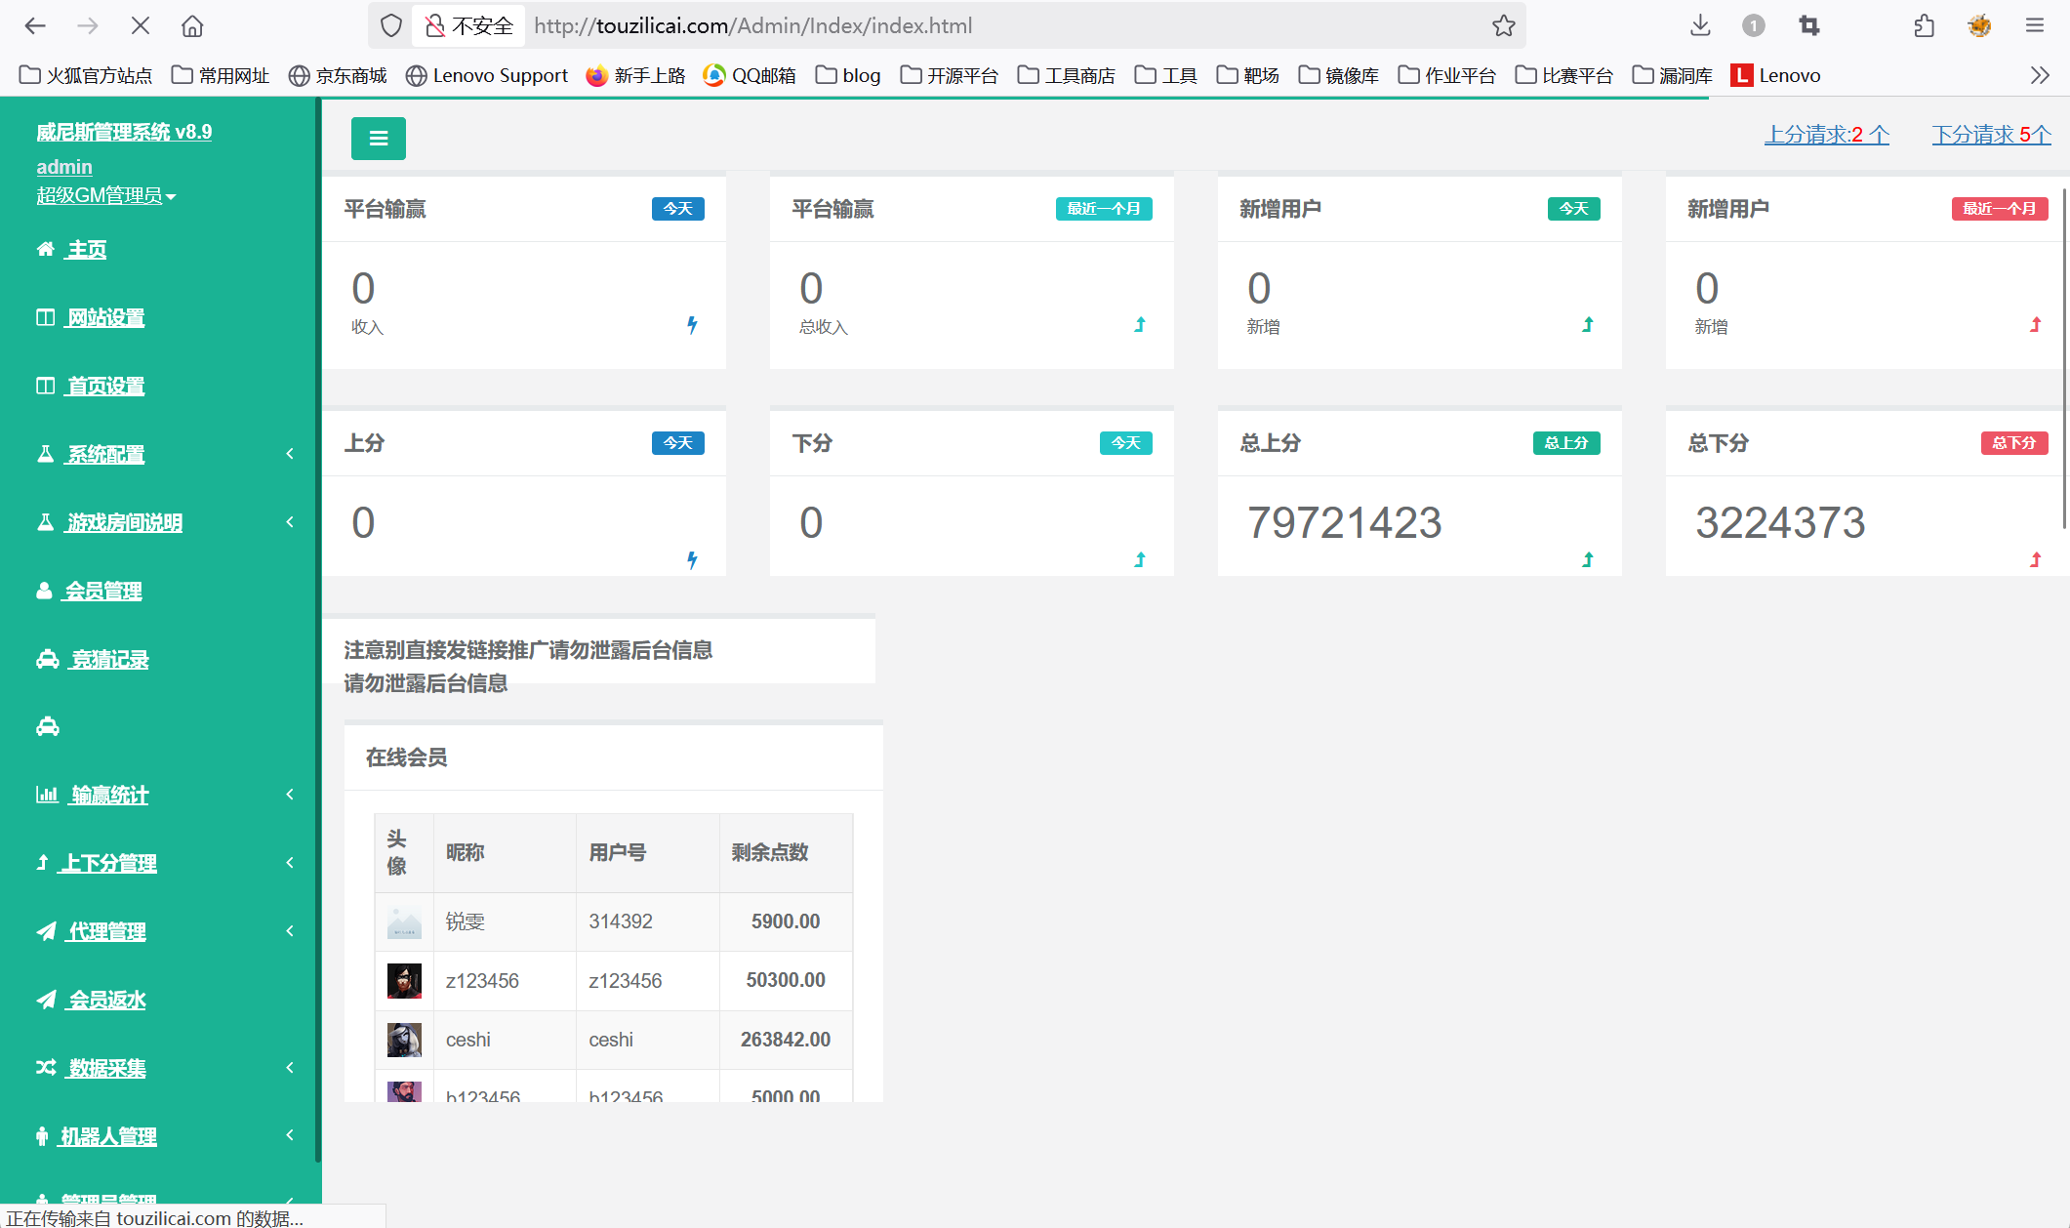Click the browser home icon
Image resolution: width=2070 pixels, height=1228 pixels.
tap(192, 26)
